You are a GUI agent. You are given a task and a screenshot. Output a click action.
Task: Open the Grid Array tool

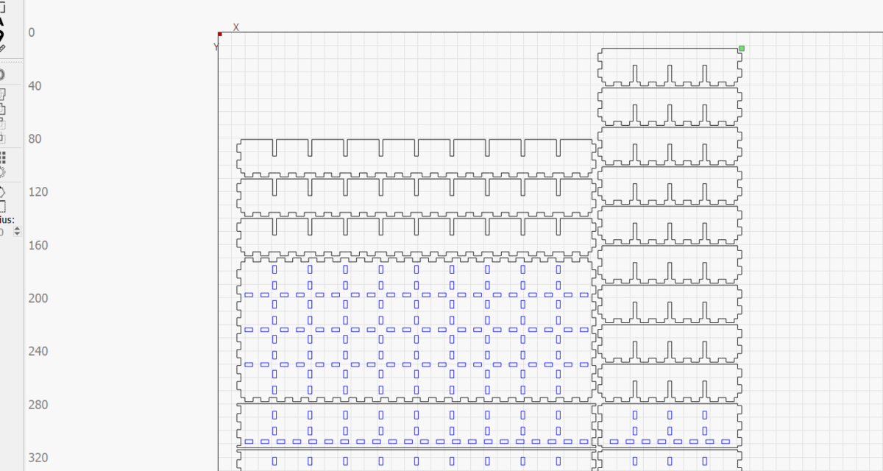(x=2, y=157)
